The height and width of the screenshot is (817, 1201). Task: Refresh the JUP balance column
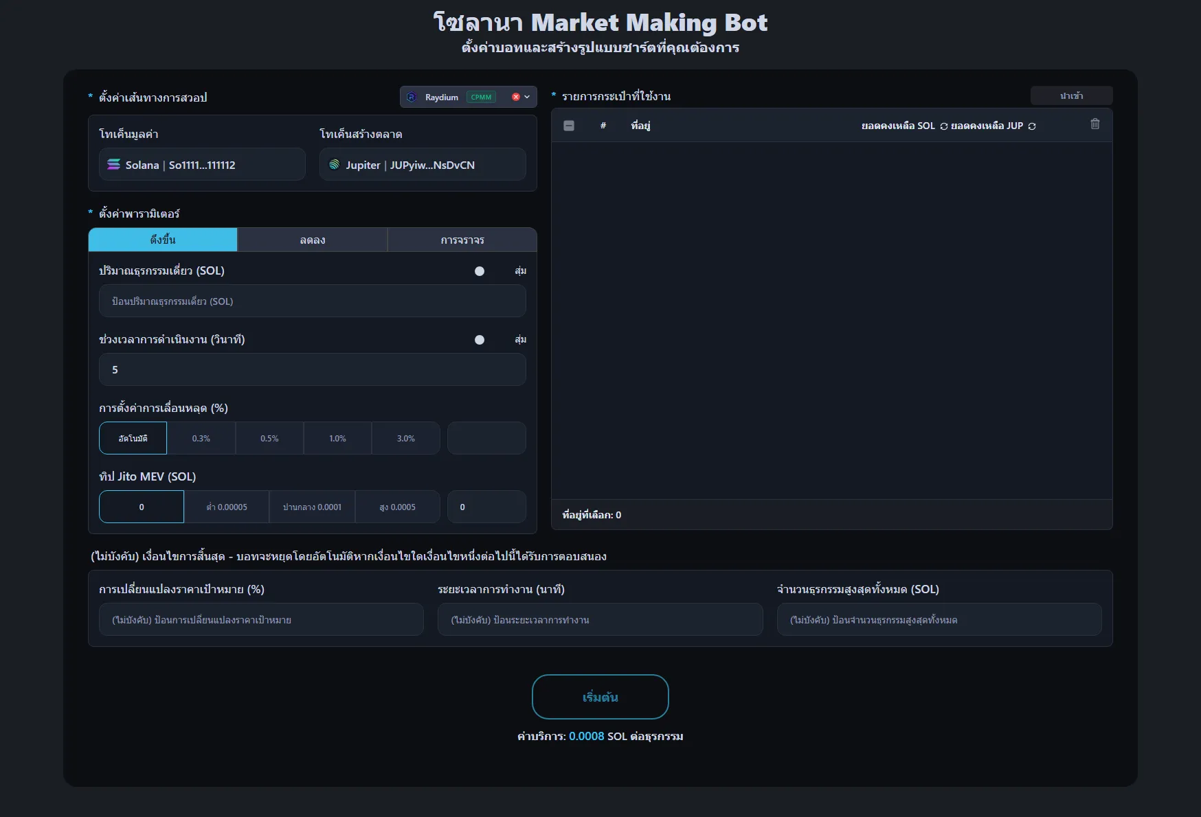(1032, 126)
